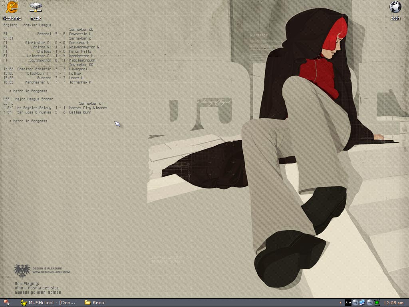Open the two-computers network tray icon
Viewport: 409px width, 307px height.
click(x=362, y=303)
